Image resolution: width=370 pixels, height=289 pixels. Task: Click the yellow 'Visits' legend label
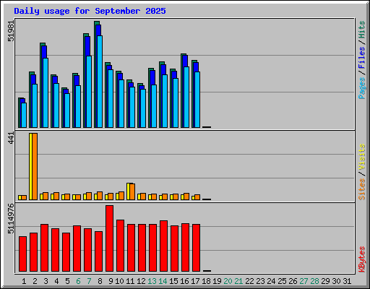[x=361, y=158]
